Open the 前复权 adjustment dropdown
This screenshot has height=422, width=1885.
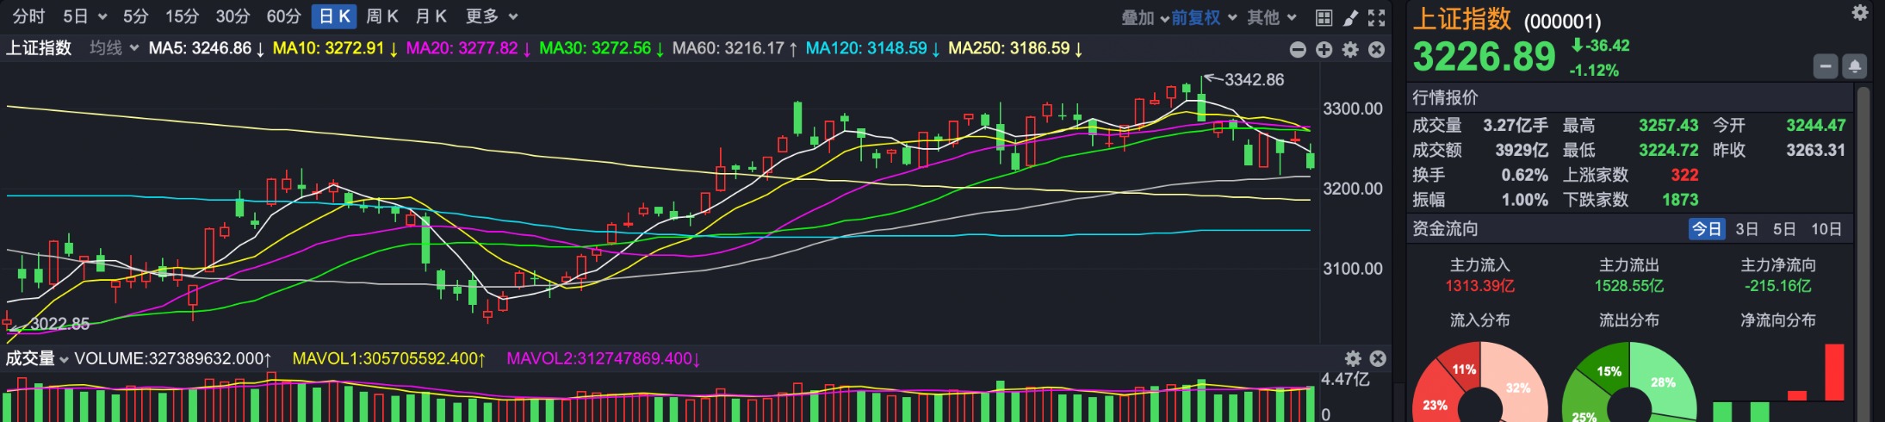(1203, 17)
